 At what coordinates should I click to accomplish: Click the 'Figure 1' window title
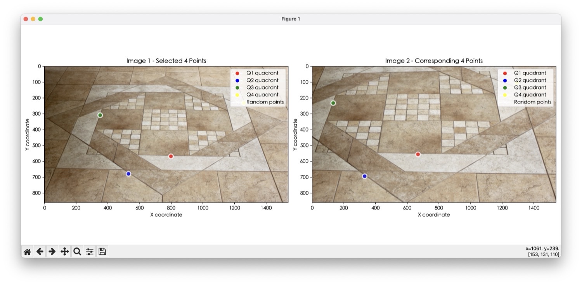[291, 19]
